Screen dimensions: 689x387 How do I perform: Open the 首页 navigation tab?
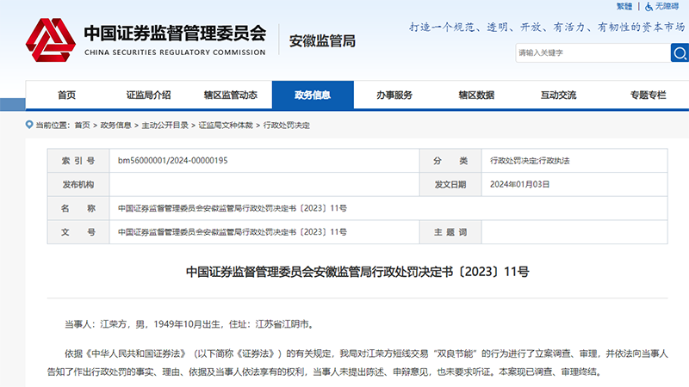click(67, 95)
